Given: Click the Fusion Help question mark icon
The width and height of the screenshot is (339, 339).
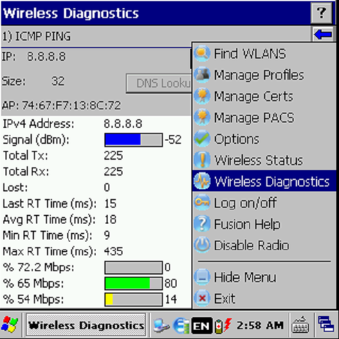Looking at the screenshot, I should pos(202,223).
